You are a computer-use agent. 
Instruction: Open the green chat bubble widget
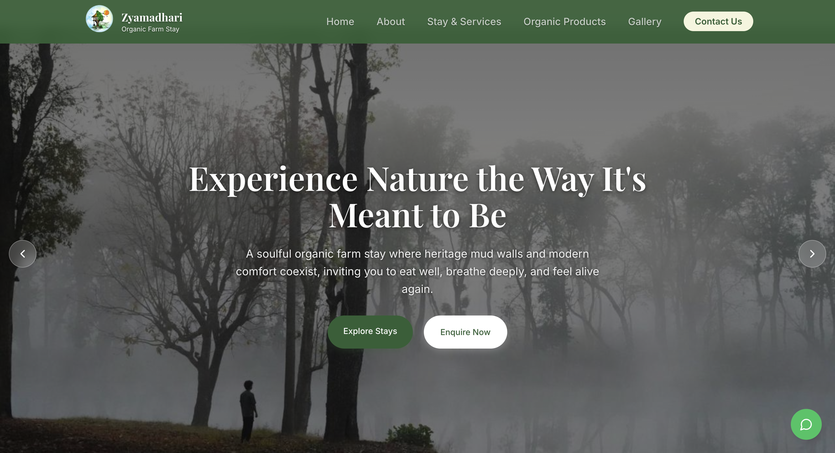click(x=806, y=424)
